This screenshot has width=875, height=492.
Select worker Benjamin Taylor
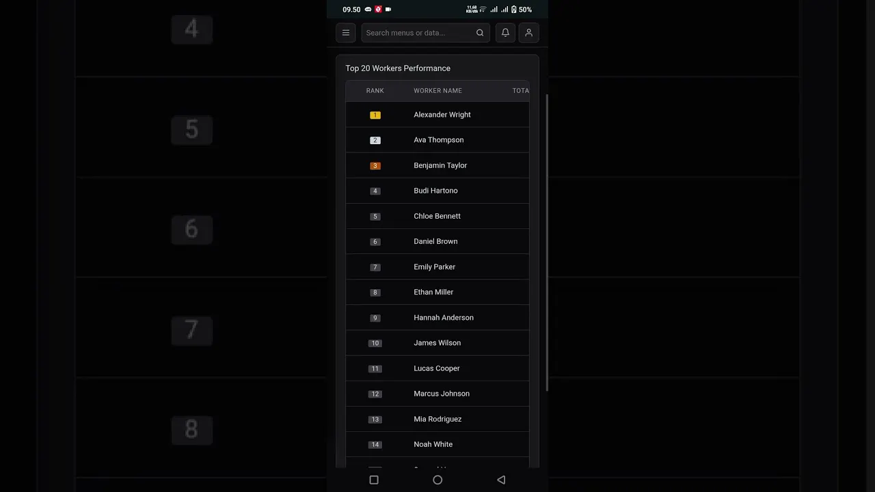pos(440,165)
